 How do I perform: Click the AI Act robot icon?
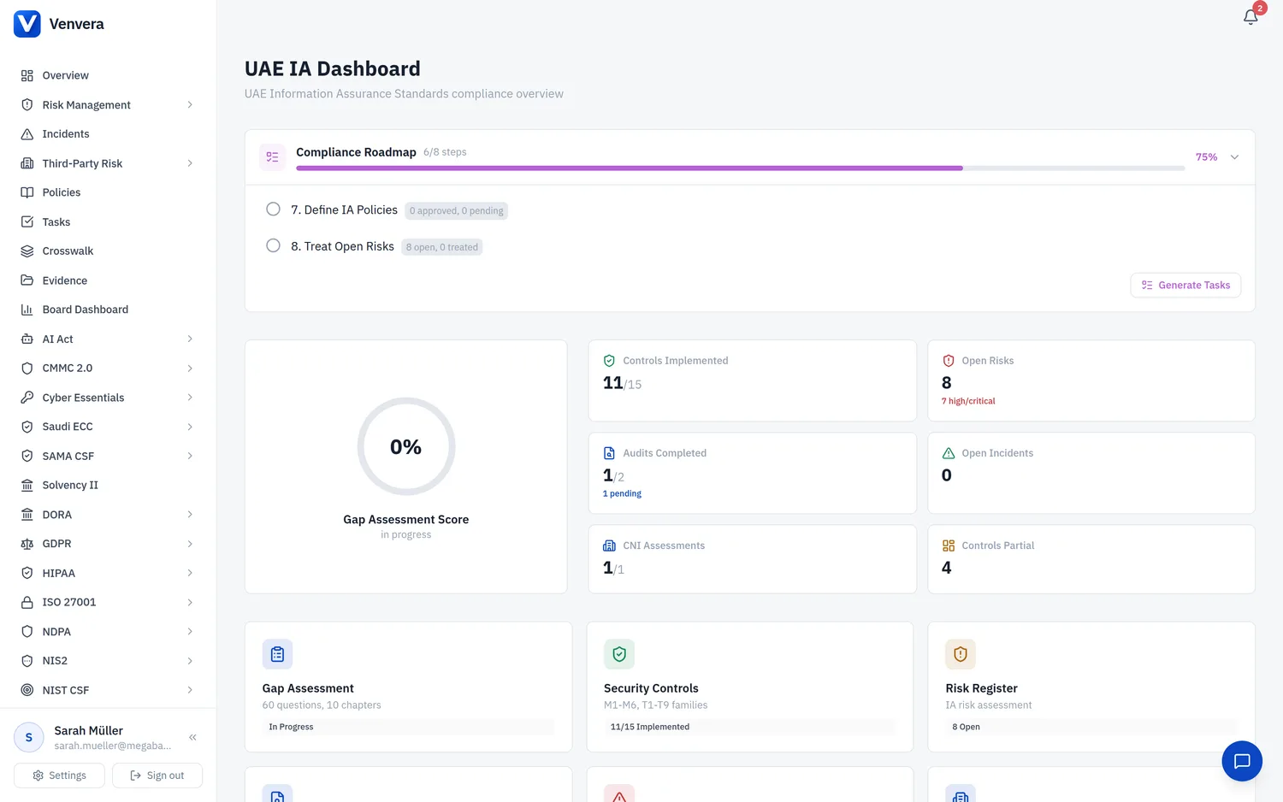27,339
